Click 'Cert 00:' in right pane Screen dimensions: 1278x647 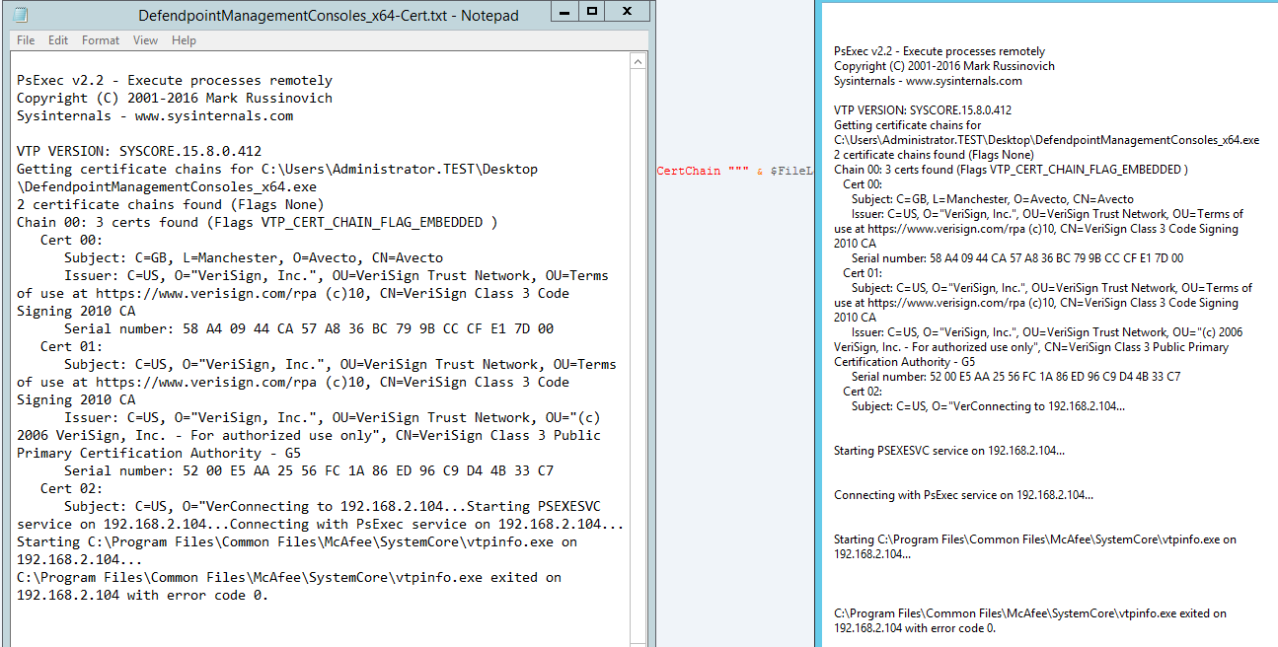[863, 184]
